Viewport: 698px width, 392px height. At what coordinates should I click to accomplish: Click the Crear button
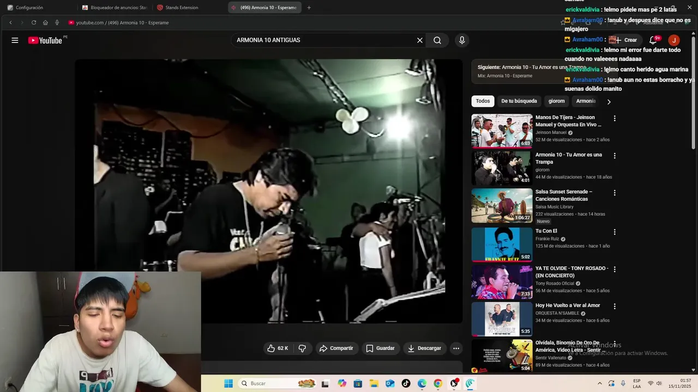[x=626, y=40]
